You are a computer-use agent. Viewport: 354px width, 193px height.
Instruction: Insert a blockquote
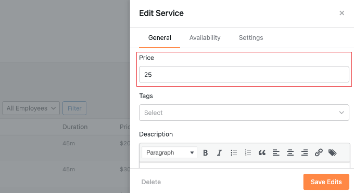tap(262, 153)
